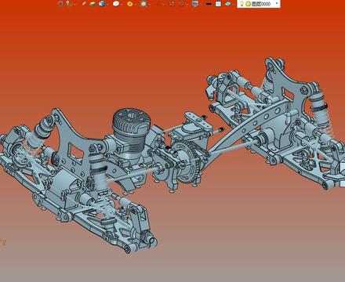Click the orange circular icon
Viewport: 345px width, 282px height.
129,4
